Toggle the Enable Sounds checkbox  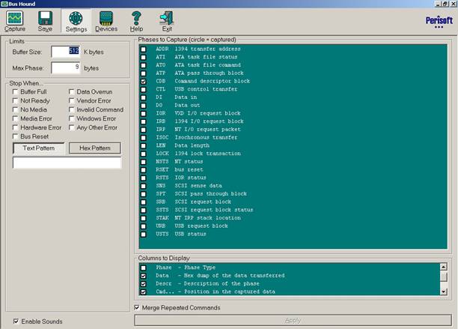point(17,322)
